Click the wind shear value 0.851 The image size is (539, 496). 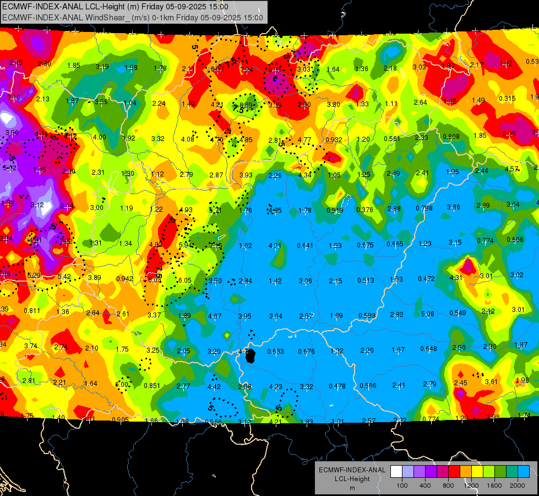pos(152,386)
